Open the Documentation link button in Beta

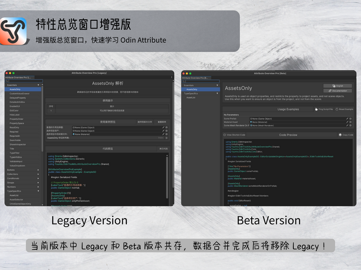(x=338, y=91)
